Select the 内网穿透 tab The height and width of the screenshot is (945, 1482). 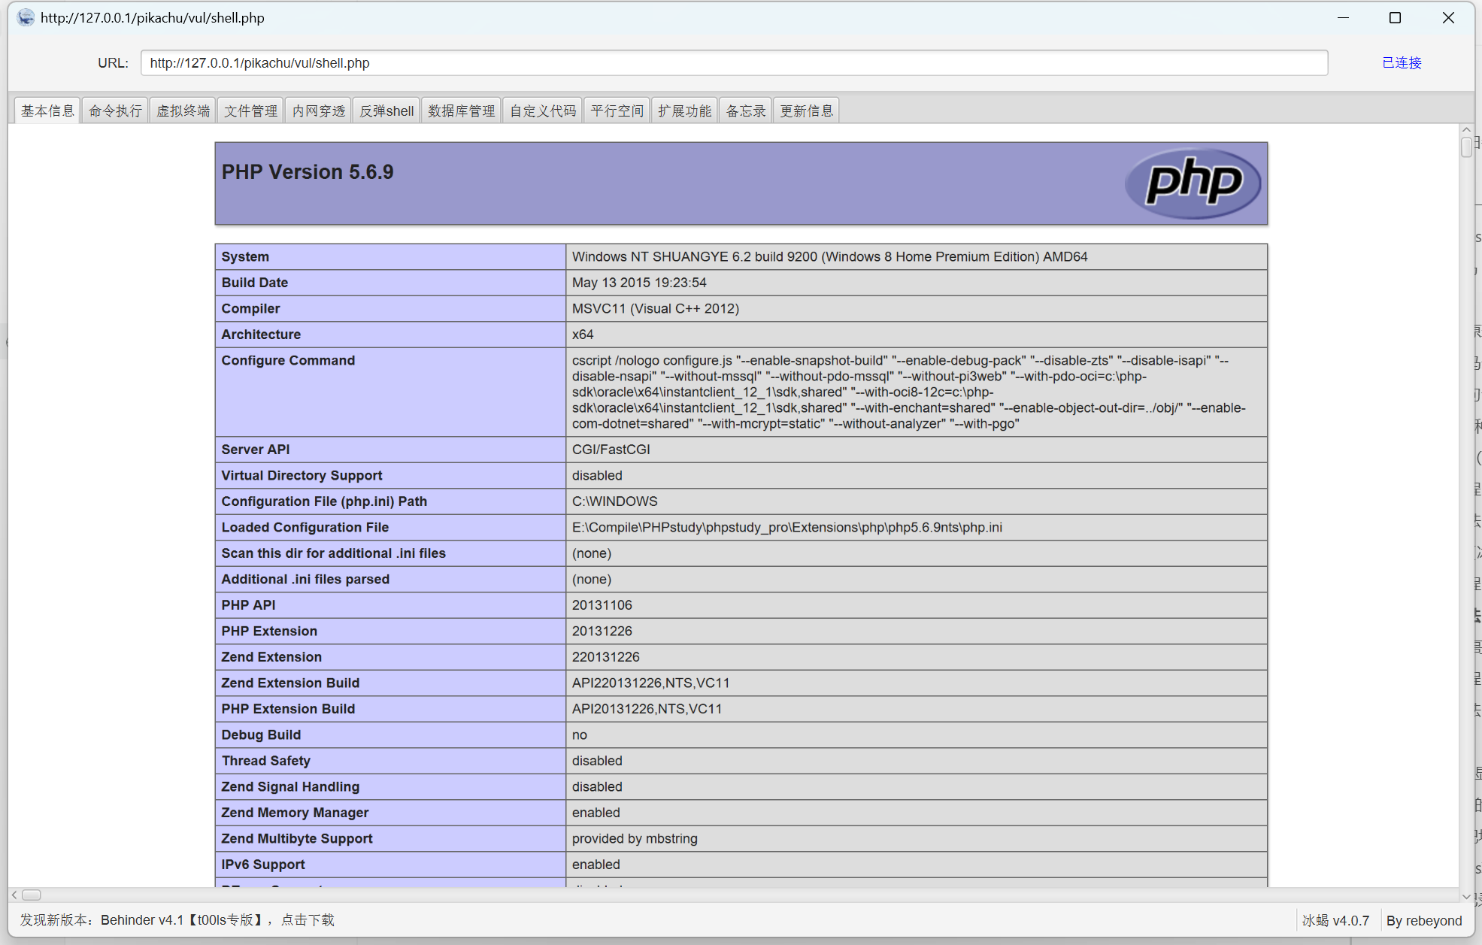(x=318, y=111)
